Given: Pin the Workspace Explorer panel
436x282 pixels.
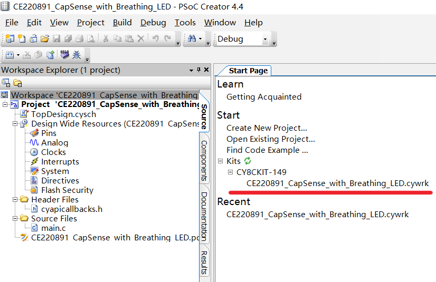Looking at the screenshot, I should (x=198, y=70).
